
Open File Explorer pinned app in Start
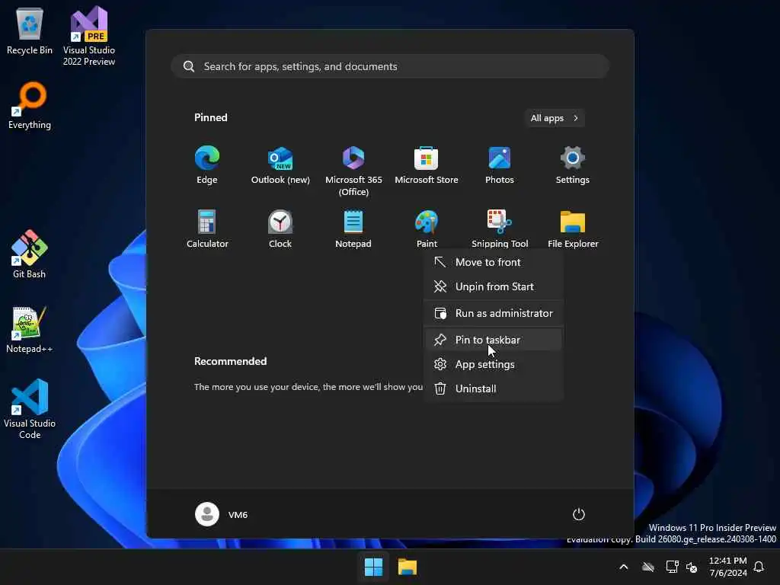(x=573, y=229)
